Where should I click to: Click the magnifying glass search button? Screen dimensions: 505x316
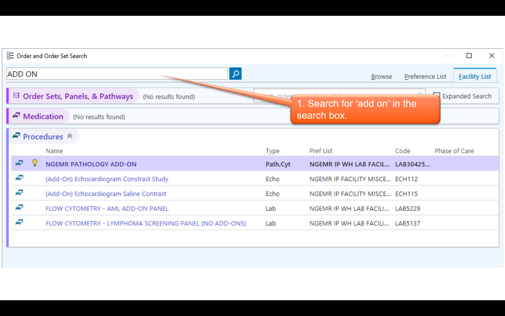tap(235, 74)
